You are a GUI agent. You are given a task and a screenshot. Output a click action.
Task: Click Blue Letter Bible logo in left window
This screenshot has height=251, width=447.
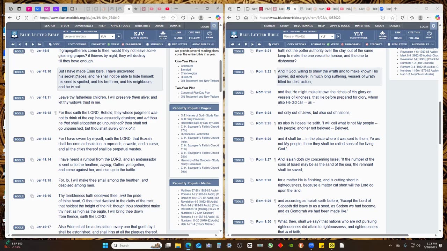pyautogui.click(x=35, y=35)
